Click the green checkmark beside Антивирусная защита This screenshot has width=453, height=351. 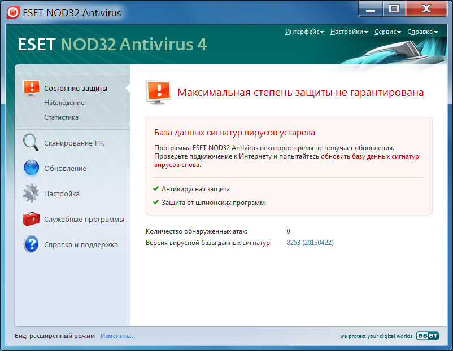(156, 189)
